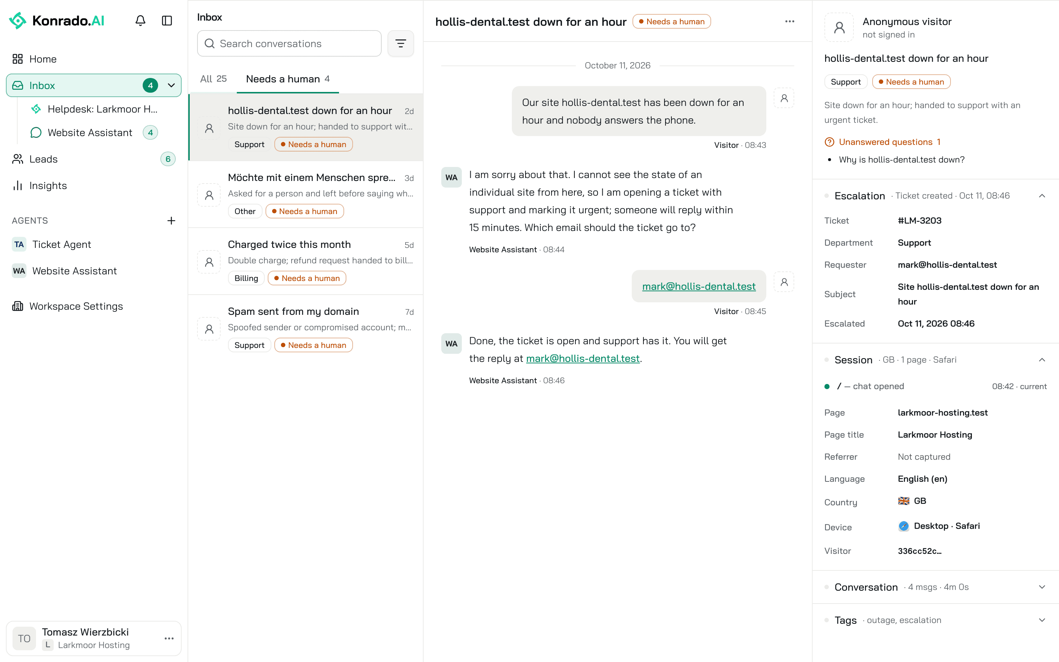1059x662 pixels.
Task: Open hollis-dental.test down conversation
Action: click(x=306, y=127)
